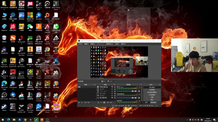This screenshot has height=122, width=218.
Task: Click the 开始录制 button
Action: click(152, 90)
